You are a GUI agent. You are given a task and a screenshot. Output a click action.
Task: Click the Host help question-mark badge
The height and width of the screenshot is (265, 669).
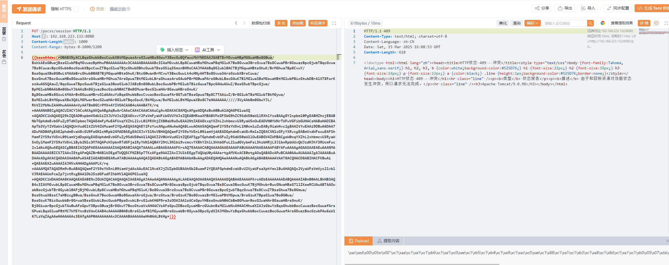click(x=44, y=36)
